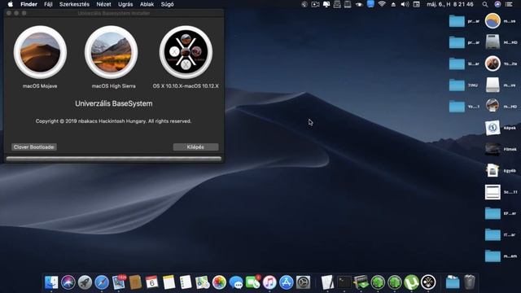
Task: Select the macOS High Sierra installer icon
Action: [112, 52]
